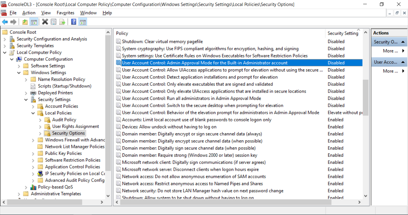The height and width of the screenshot is (215, 408).
Task: Click policy icon for Run all administrators row
Action: (119, 98)
